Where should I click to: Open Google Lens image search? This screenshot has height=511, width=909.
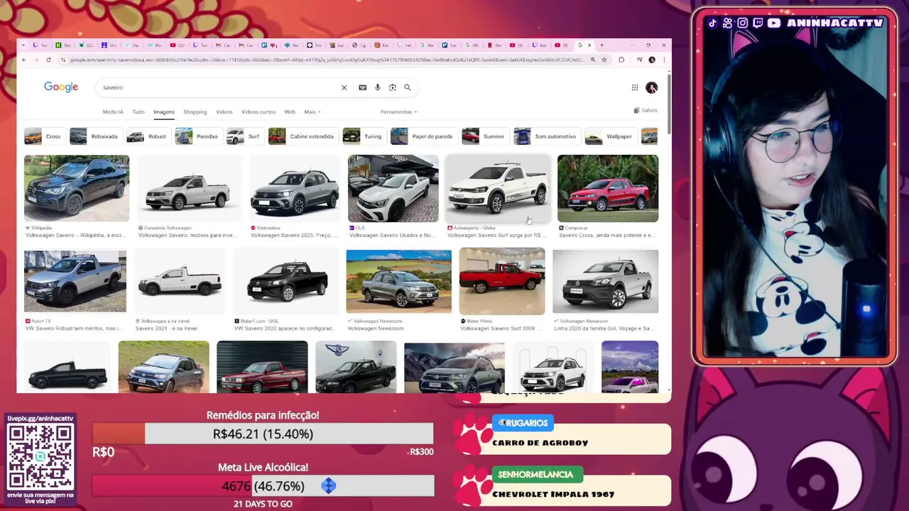tap(392, 87)
